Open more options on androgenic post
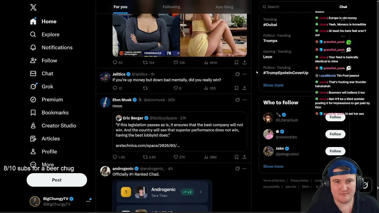This screenshot has width=379, height=213. pyautogui.click(x=244, y=169)
